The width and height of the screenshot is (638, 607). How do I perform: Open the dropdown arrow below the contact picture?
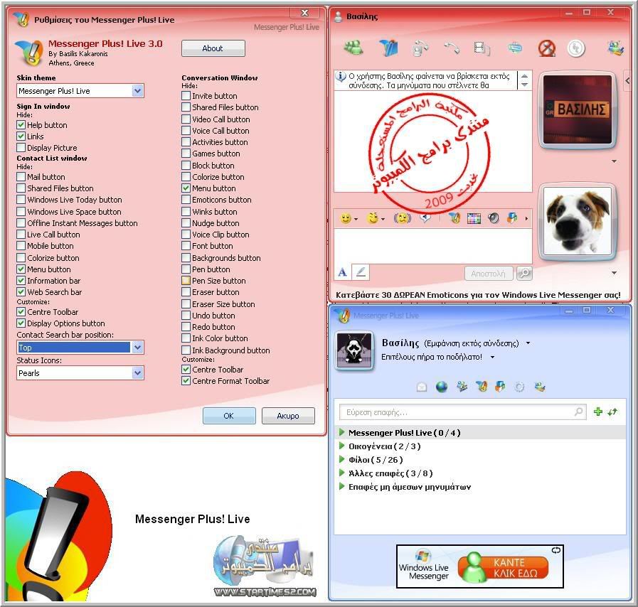pyautogui.click(x=614, y=161)
